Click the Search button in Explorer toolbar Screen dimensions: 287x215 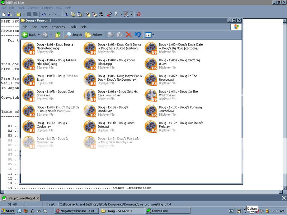click(74, 35)
